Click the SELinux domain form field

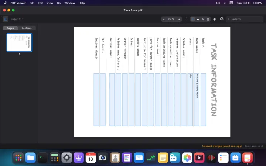[96, 100]
